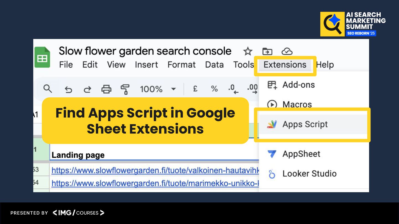Click the undo arrow icon

click(68, 89)
